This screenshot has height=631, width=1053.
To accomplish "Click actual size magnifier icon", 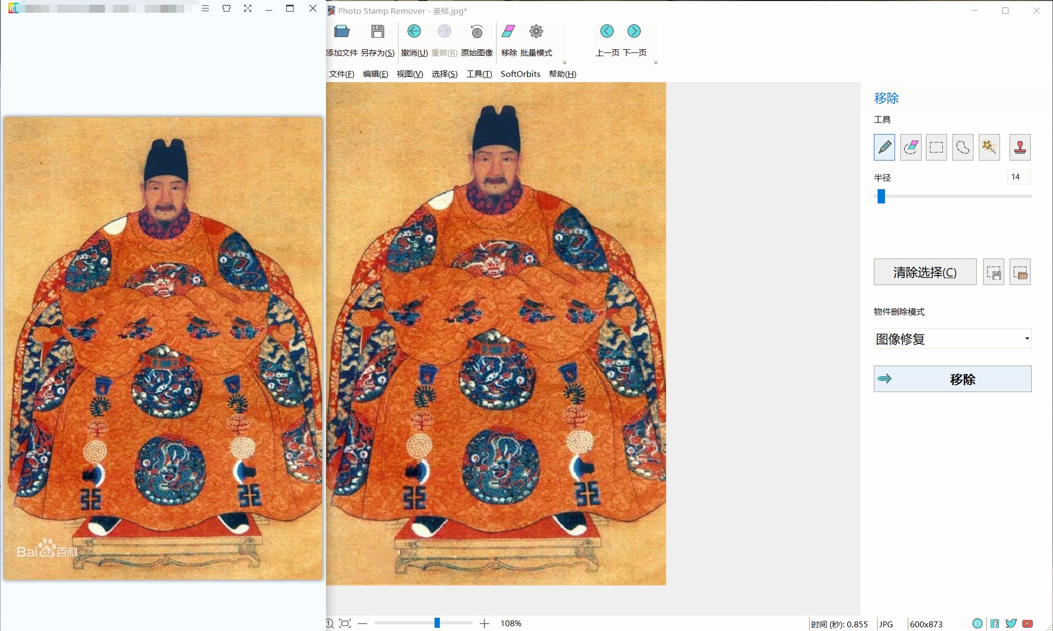I will [330, 624].
